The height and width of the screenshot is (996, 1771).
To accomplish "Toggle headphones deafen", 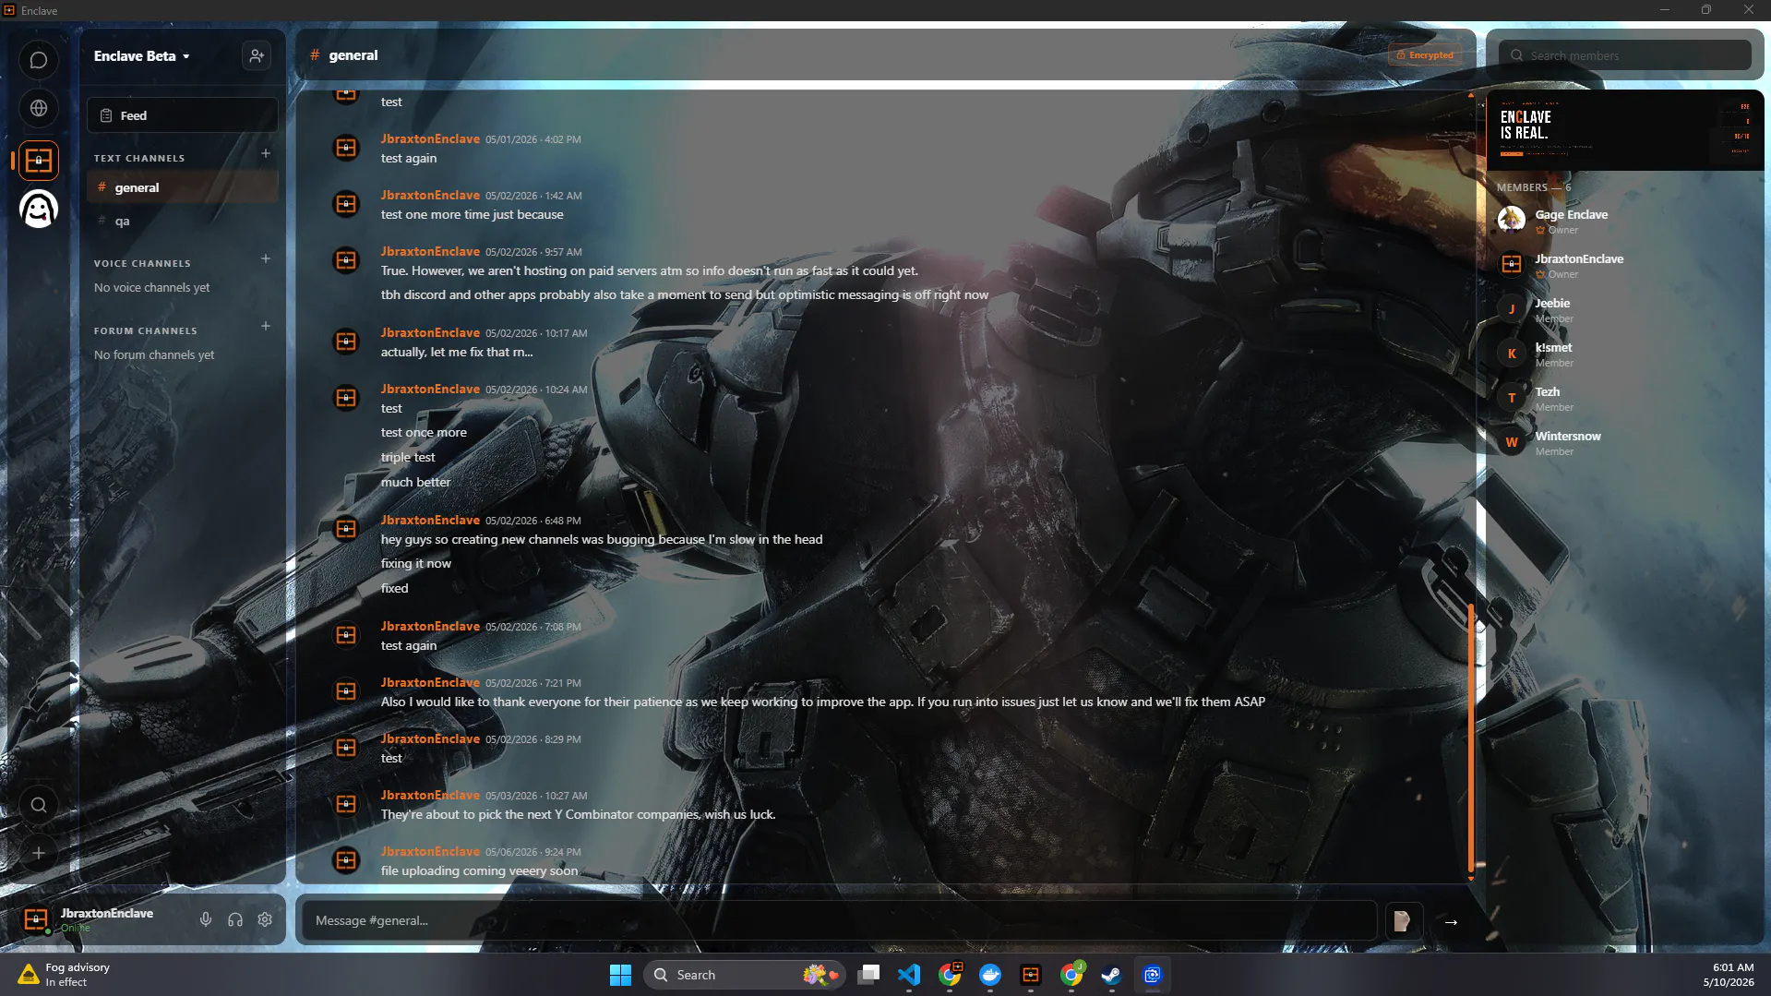I will click(235, 919).
